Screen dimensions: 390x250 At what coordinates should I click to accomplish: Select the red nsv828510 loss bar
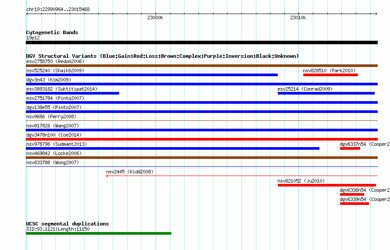click(x=330, y=75)
